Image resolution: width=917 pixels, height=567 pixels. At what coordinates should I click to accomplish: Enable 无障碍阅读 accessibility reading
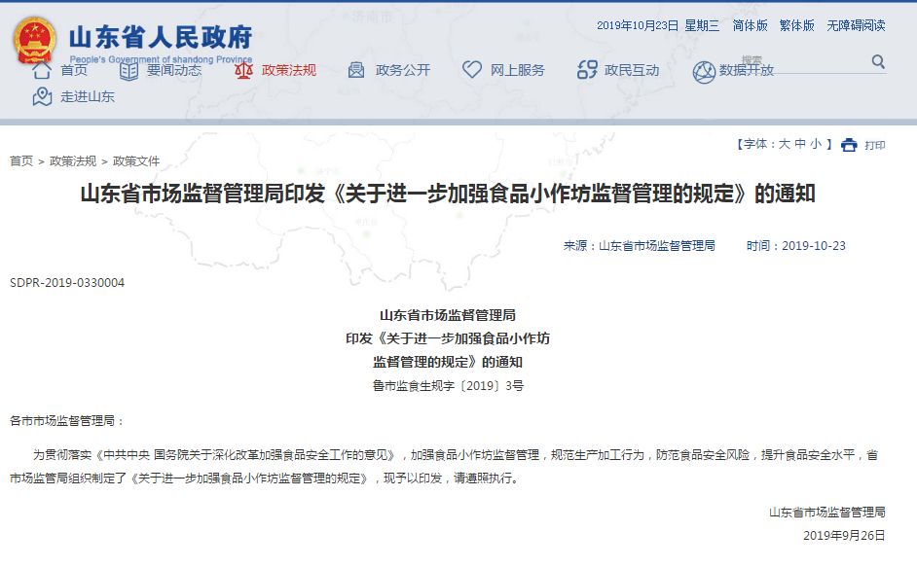[x=856, y=26]
